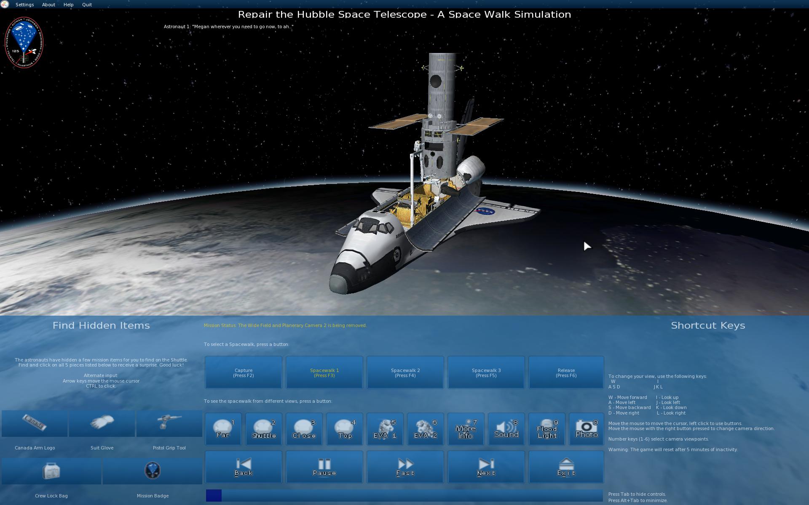The height and width of the screenshot is (505, 809).
Task: Toggle the Sound button
Action: 506,429
